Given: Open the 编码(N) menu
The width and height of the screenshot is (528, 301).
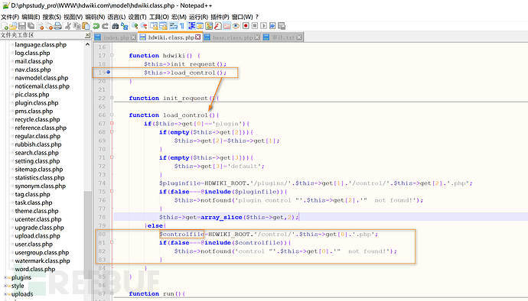Looking at the screenshot, I should coord(95,17).
